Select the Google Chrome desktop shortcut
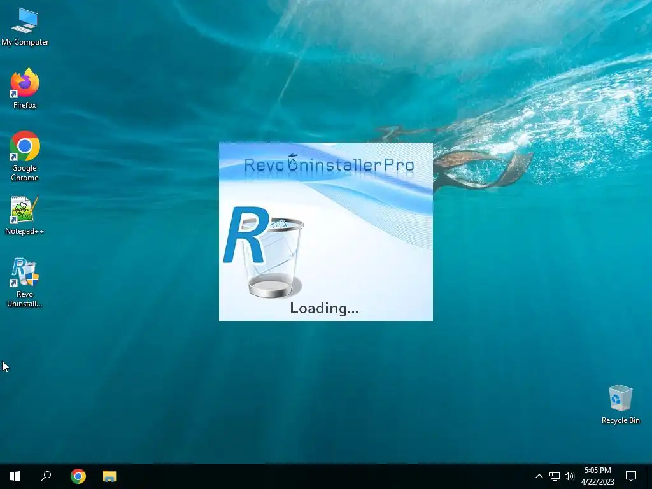Screen dimensions: 652x489 coord(25,157)
